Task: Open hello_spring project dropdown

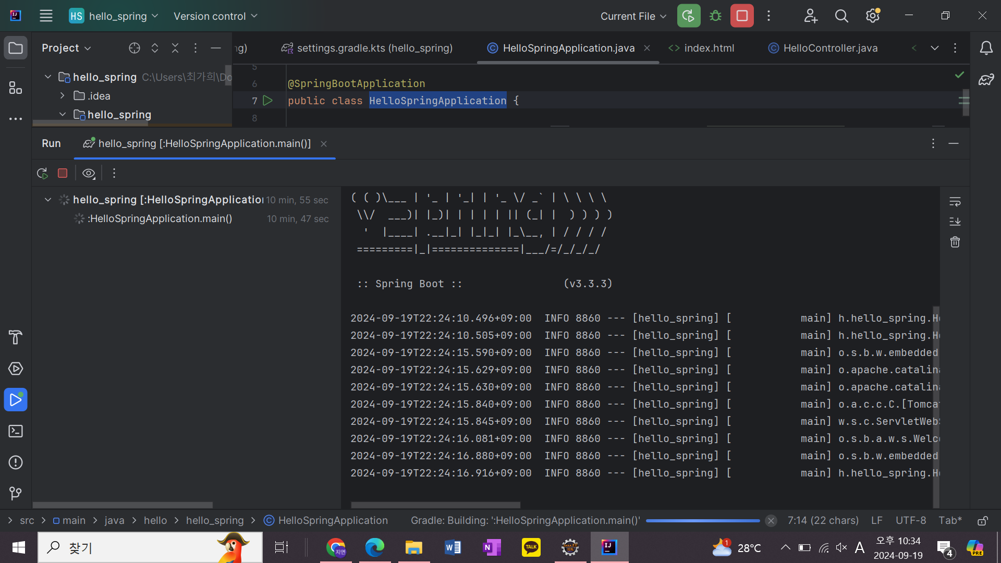Action: pyautogui.click(x=114, y=16)
